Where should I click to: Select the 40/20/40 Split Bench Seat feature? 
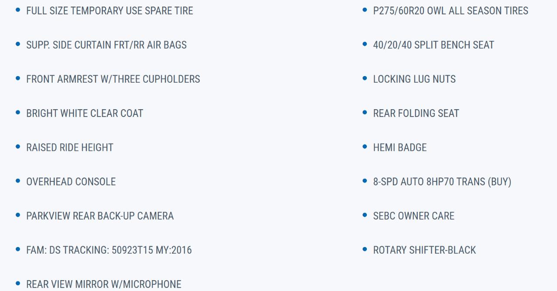click(433, 45)
